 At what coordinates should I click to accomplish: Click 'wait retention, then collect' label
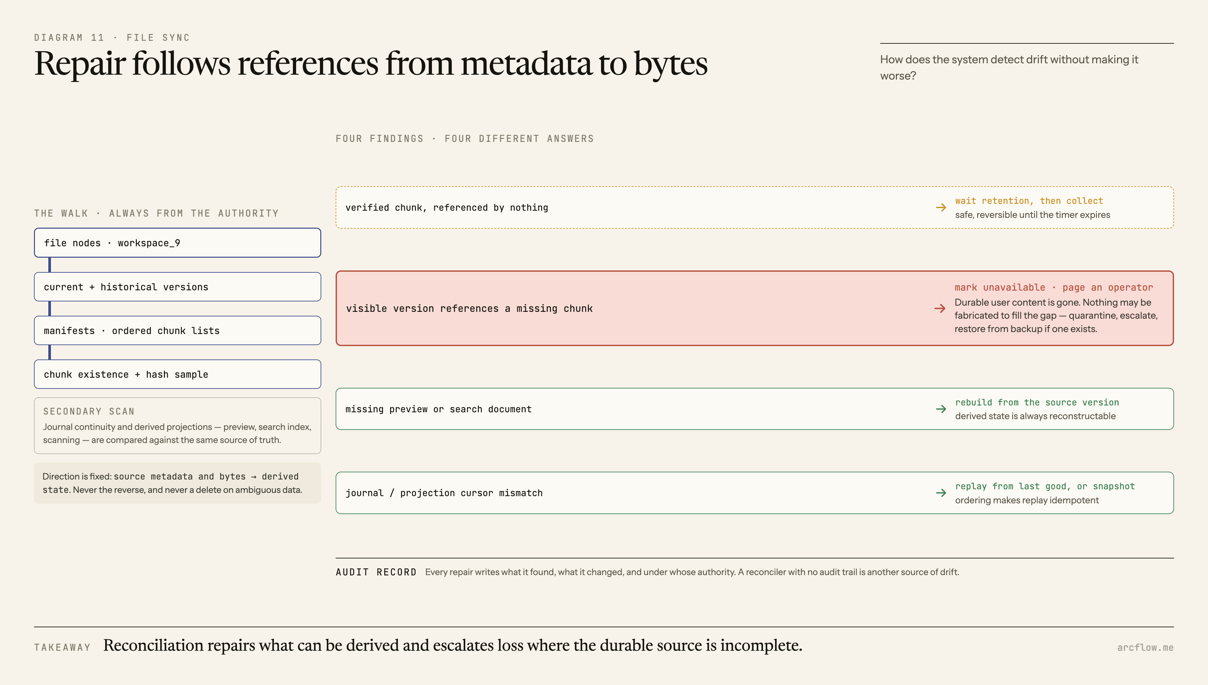[x=1029, y=201]
